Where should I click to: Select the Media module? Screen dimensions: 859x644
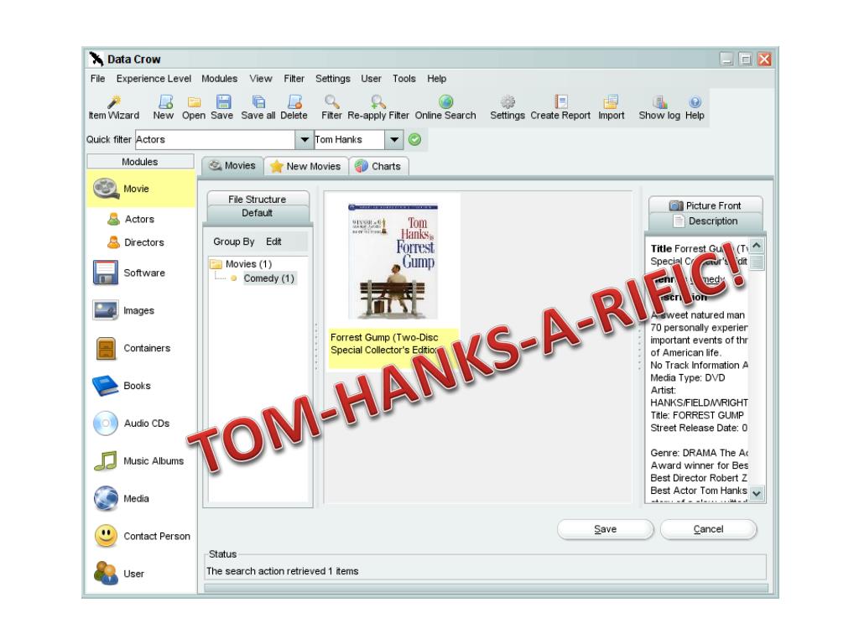tap(121, 499)
